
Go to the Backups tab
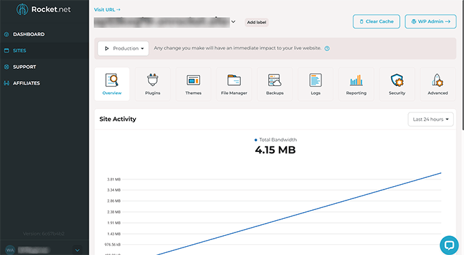coord(274,84)
